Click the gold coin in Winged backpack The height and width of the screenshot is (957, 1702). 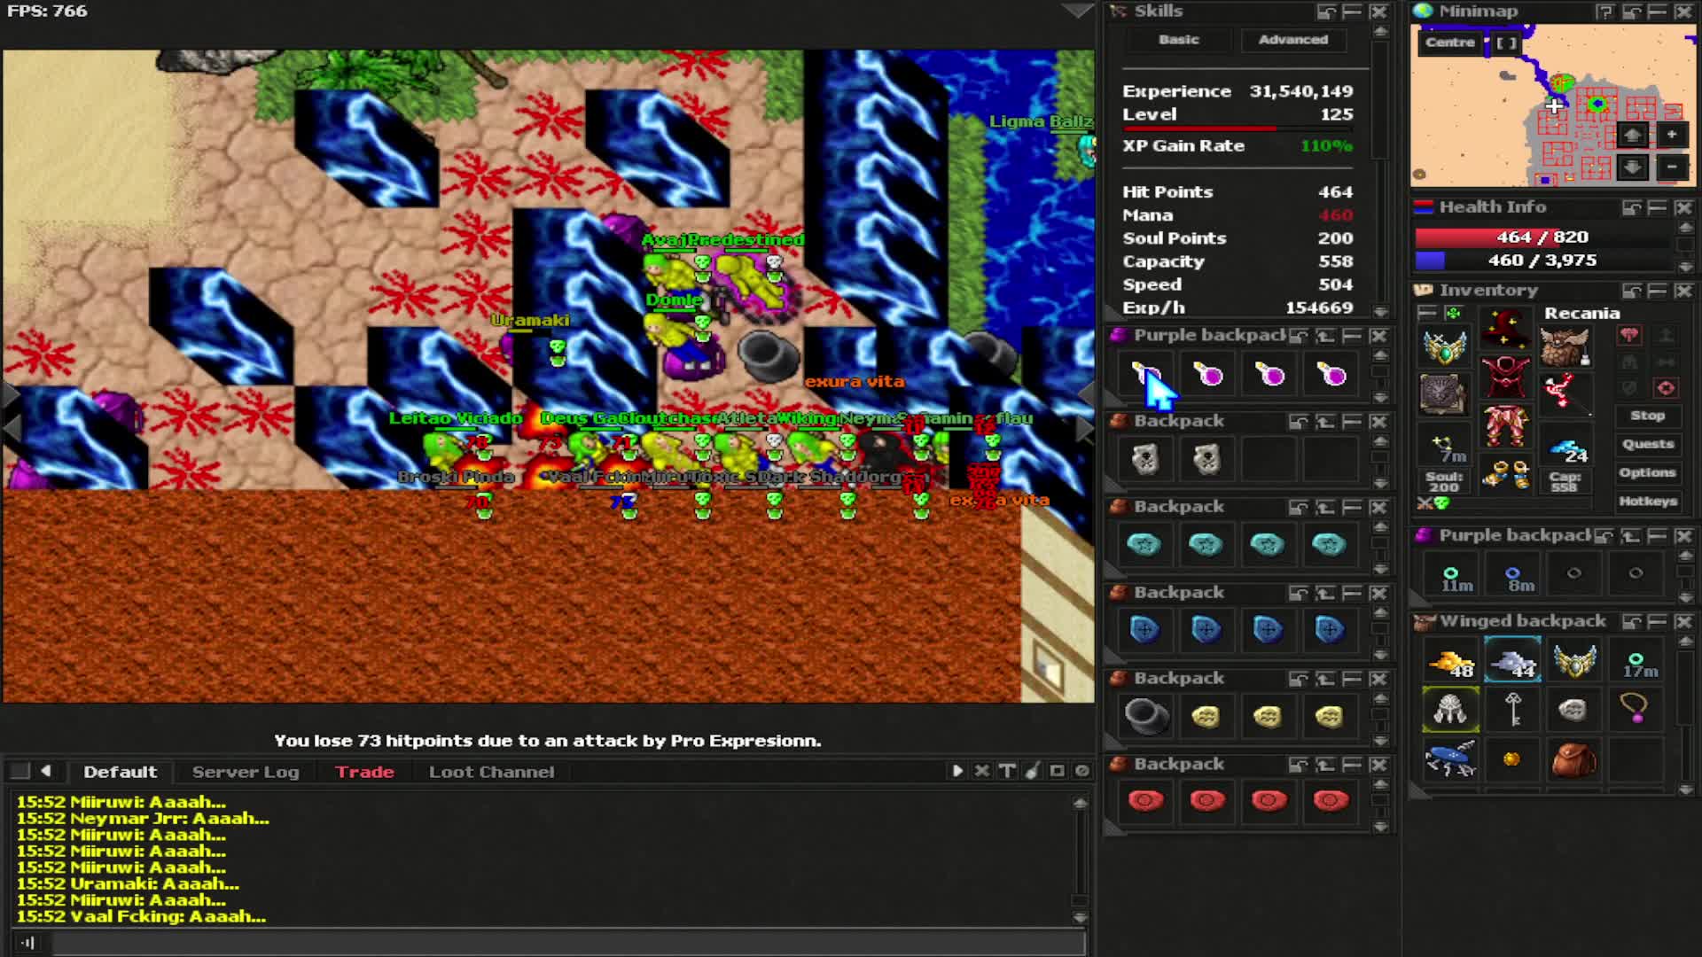[1512, 759]
